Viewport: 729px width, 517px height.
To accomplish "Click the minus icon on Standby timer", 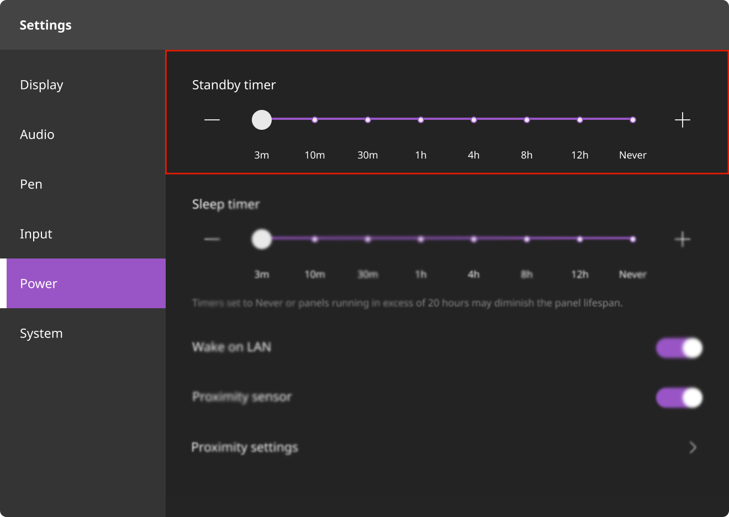I will (212, 120).
